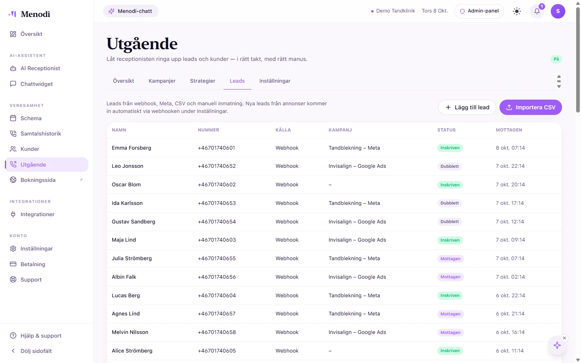Click the Importera CSV button
The image size is (581, 363).
pyautogui.click(x=531, y=107)
